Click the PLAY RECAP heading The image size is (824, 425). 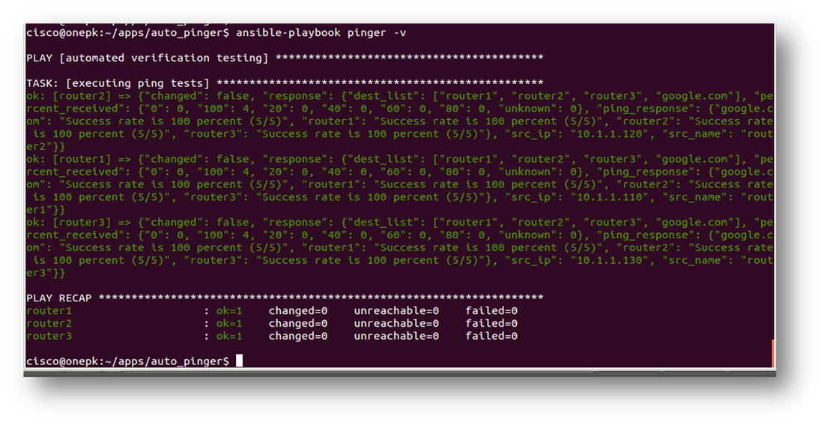[x=58, y=298]
